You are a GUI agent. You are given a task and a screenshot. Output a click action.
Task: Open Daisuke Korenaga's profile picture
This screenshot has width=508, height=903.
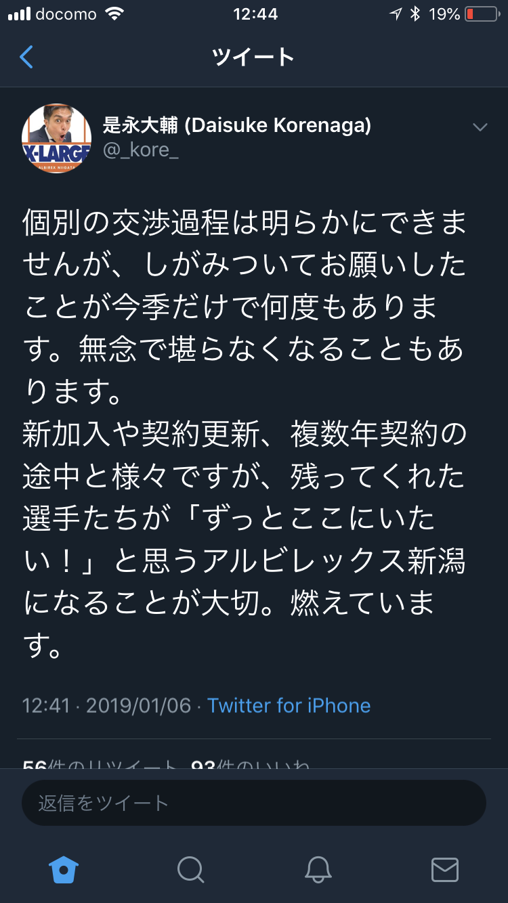click(57, 138)
